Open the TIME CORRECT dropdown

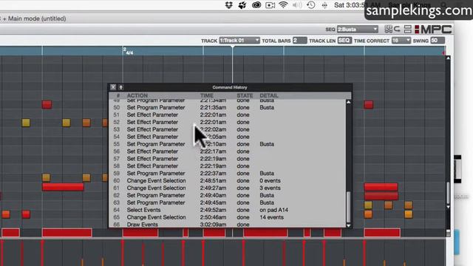401,41
